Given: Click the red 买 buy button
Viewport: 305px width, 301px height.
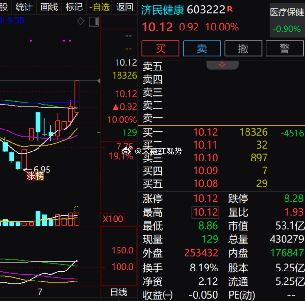Looking at the screenshot, I should tap(160, 49).
